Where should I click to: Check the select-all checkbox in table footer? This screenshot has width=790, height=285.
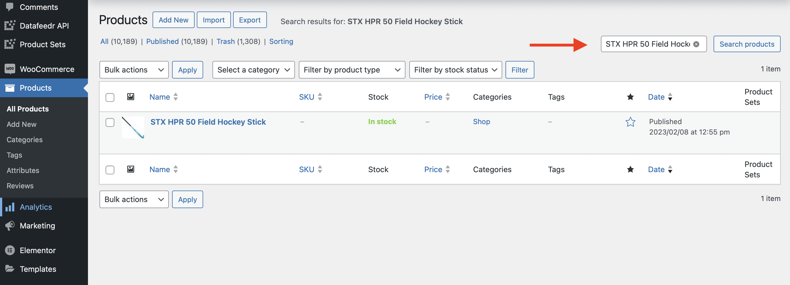[110, 170]
